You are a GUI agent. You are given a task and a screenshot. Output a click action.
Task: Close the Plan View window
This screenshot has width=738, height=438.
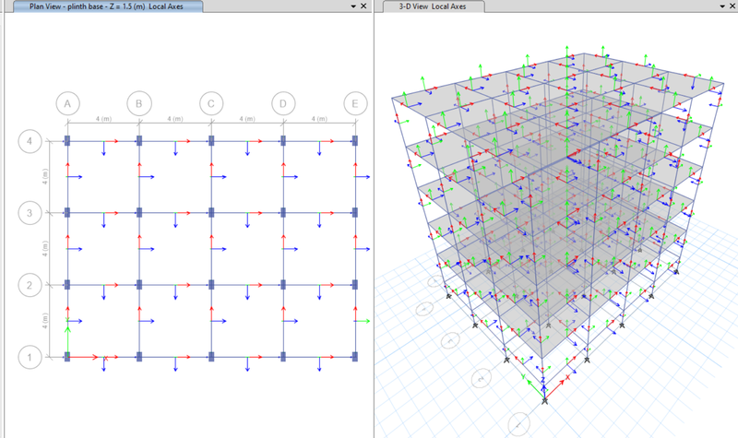[x=363, y=6]
